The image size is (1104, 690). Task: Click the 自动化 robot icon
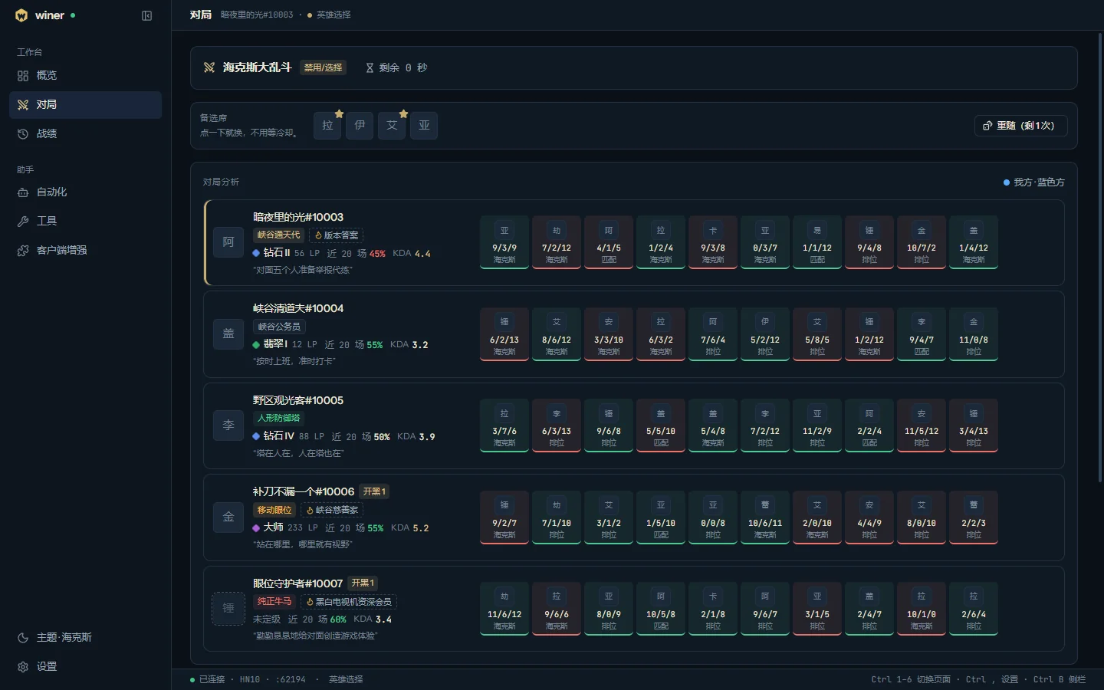23,192
